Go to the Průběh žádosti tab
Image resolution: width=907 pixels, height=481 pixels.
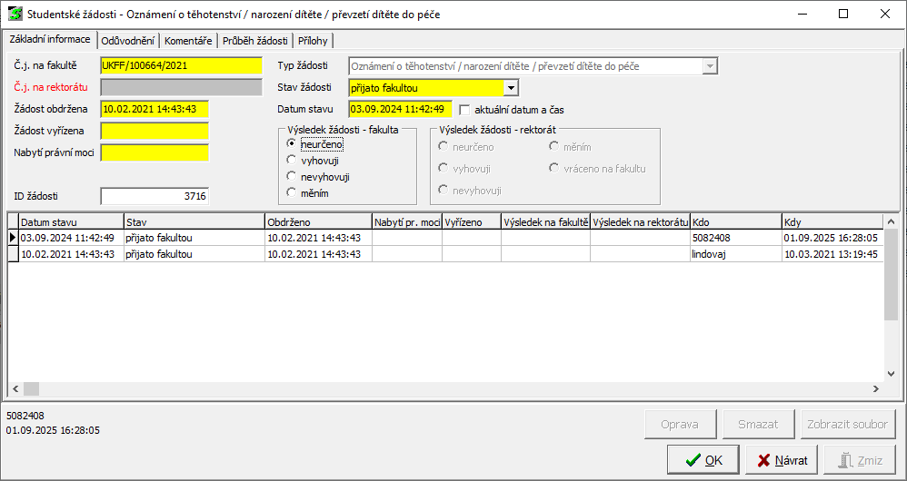click(254, 41)
